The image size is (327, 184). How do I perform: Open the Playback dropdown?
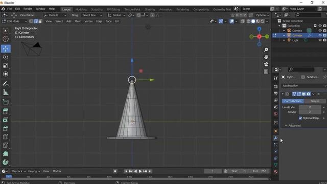pyautogui.click(x=18, y=171)
